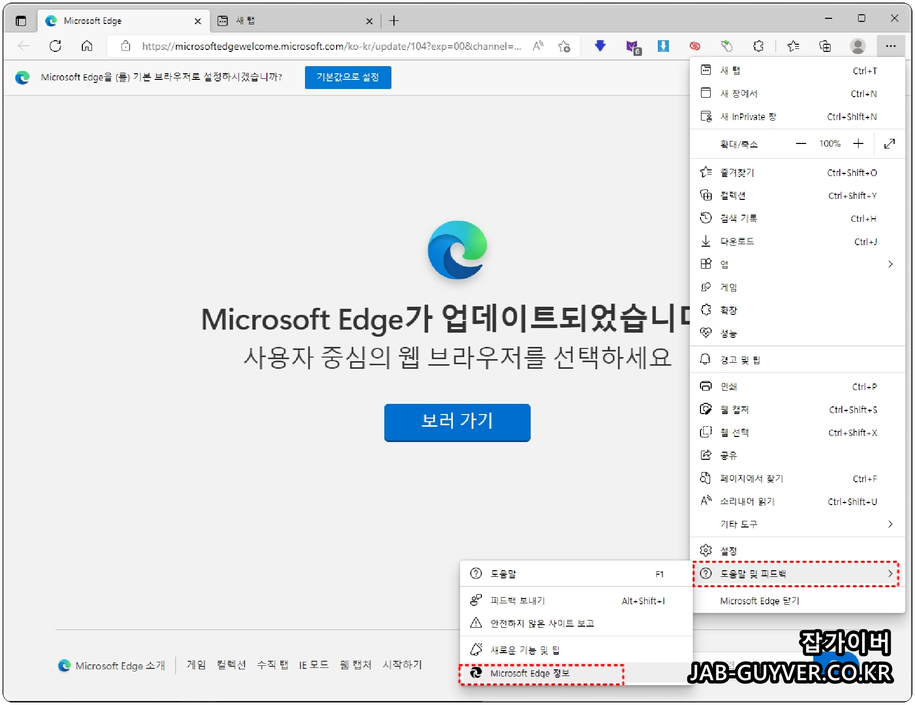This screenshot has width=915, height=705.
Task: Click the browser refresh icon
Action: click(55, 46)
